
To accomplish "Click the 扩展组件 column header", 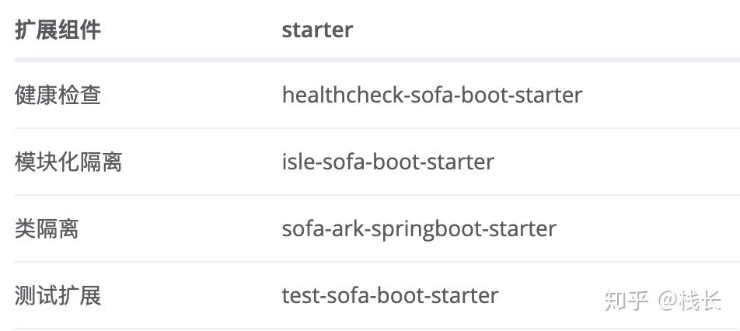I will [x=58, y=30].
